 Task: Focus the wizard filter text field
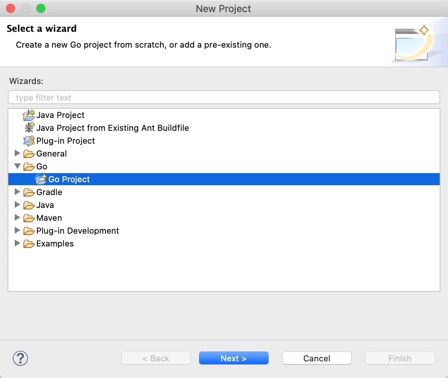click(224, 98)
